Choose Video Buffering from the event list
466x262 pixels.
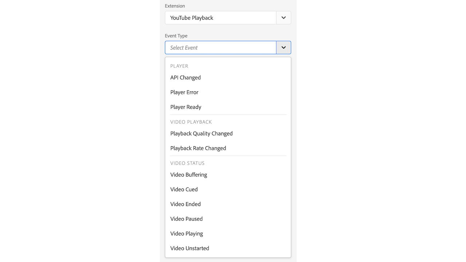coord(189,175)
